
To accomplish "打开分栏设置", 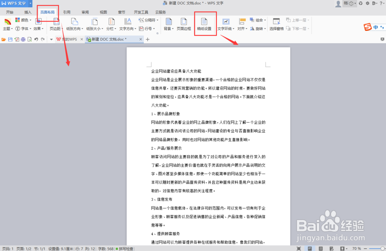I will 111,23.
